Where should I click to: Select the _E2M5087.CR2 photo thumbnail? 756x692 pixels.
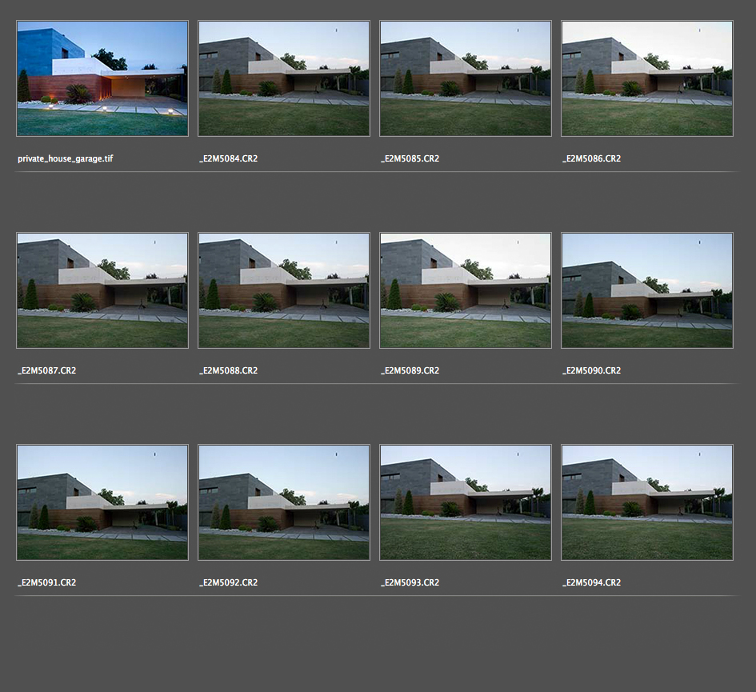pos(102,290)
